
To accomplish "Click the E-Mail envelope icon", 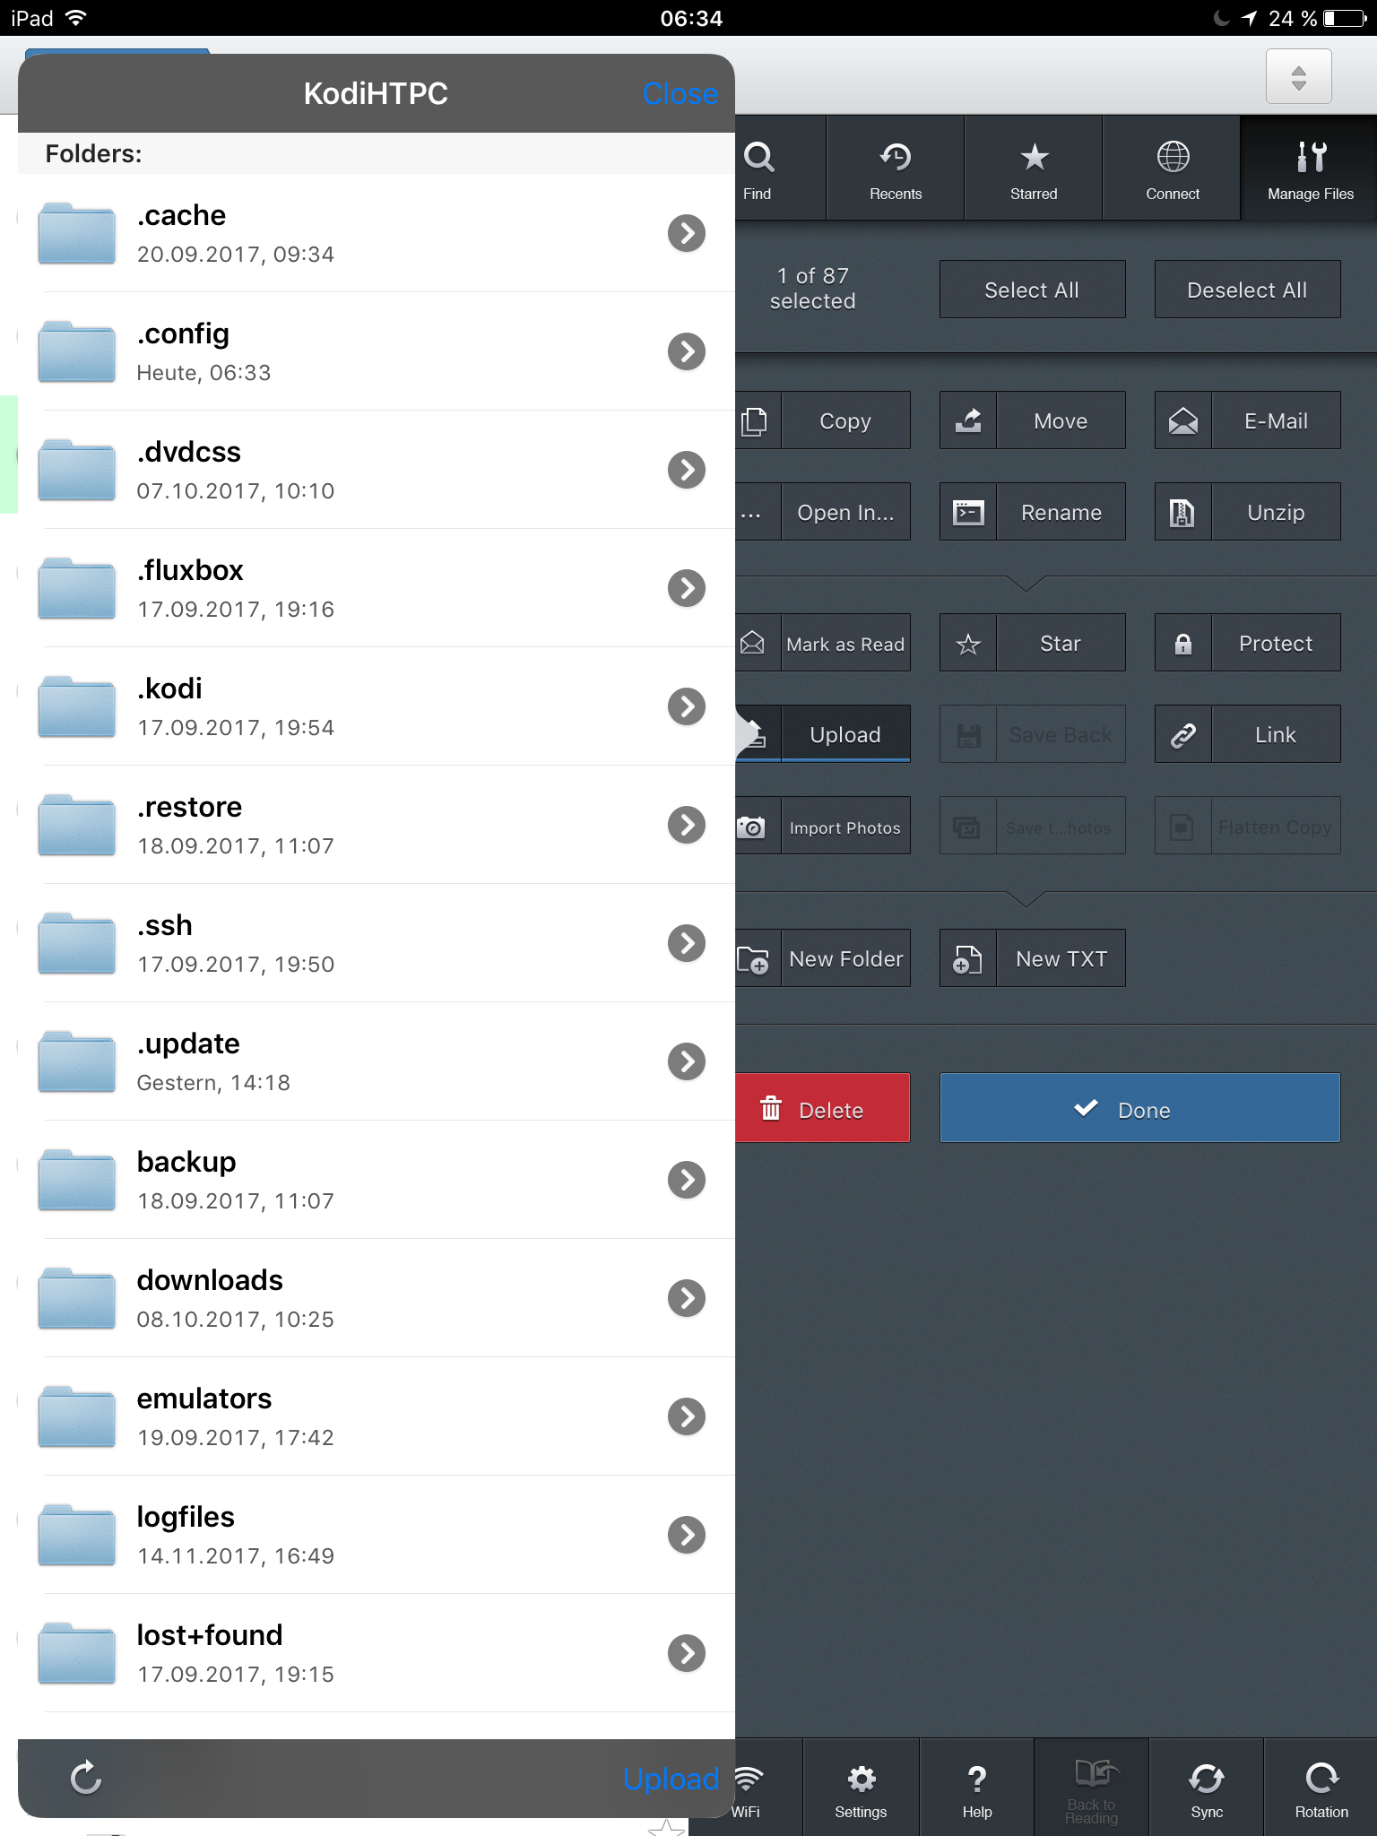I will point(1183,420).
